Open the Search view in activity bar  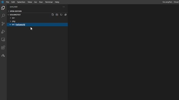(3, 16)
